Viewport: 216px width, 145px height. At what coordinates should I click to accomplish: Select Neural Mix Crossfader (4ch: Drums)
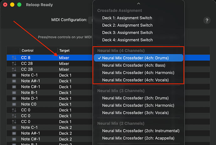tap(139, 58)
